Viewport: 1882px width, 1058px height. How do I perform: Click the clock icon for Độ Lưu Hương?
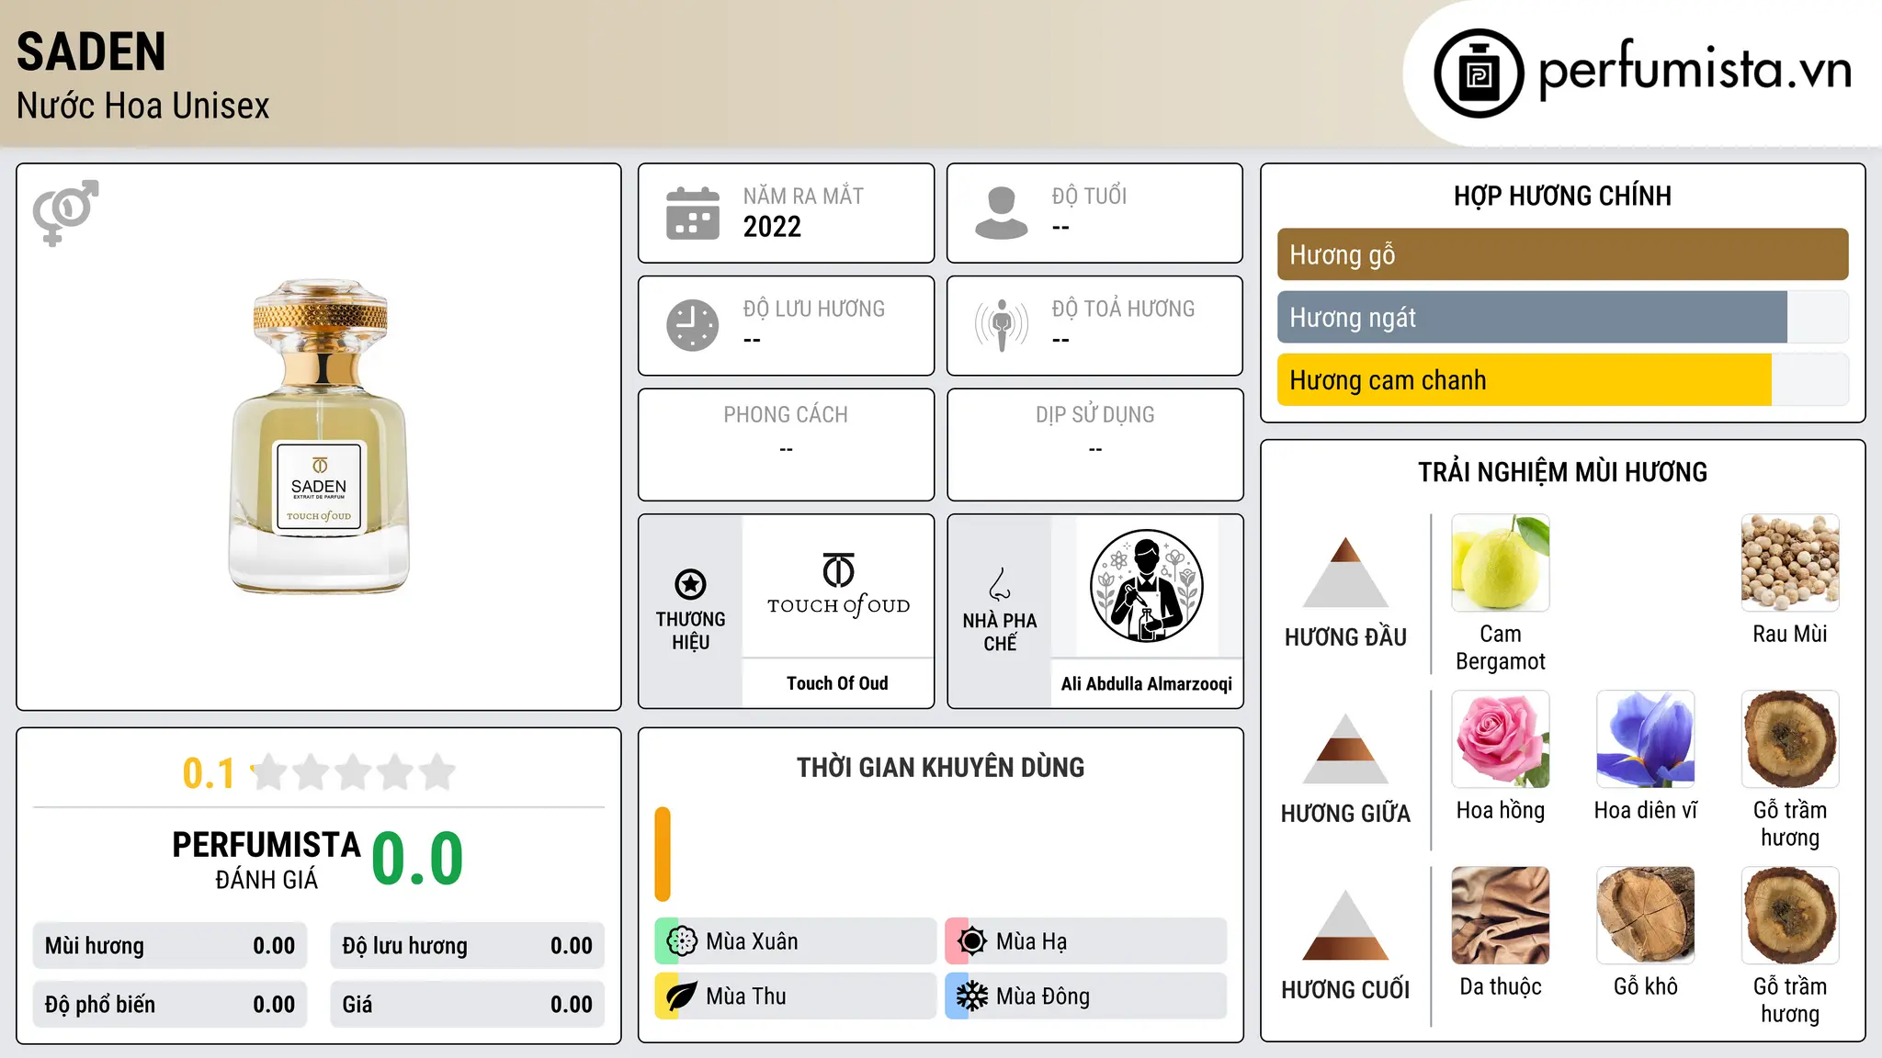[693, 325]
